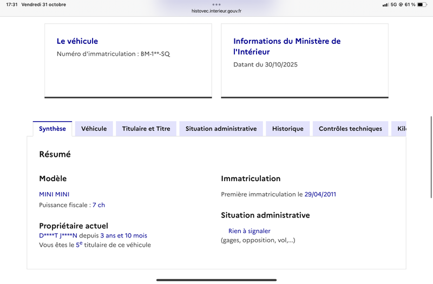433x284 pixels.
Task: Click the MINI MINI model value
Action: (x=54, y=194)
